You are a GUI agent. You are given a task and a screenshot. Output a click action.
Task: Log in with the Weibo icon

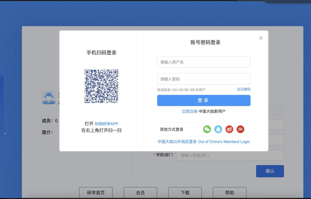tap(229, 129)
